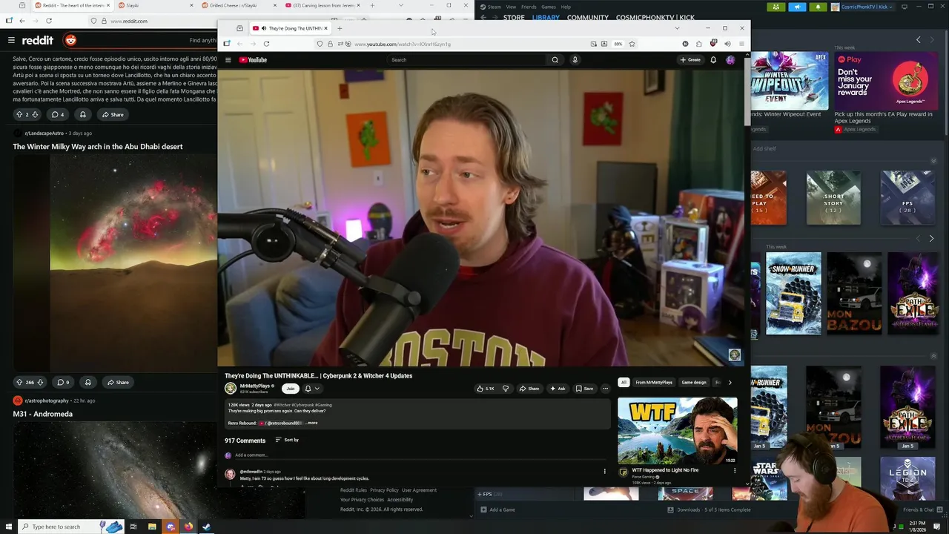Open more actions ellipsis beside Save
Image resolution: width=949 pixels, height=534 pixels.
click(x=605, y=389)
